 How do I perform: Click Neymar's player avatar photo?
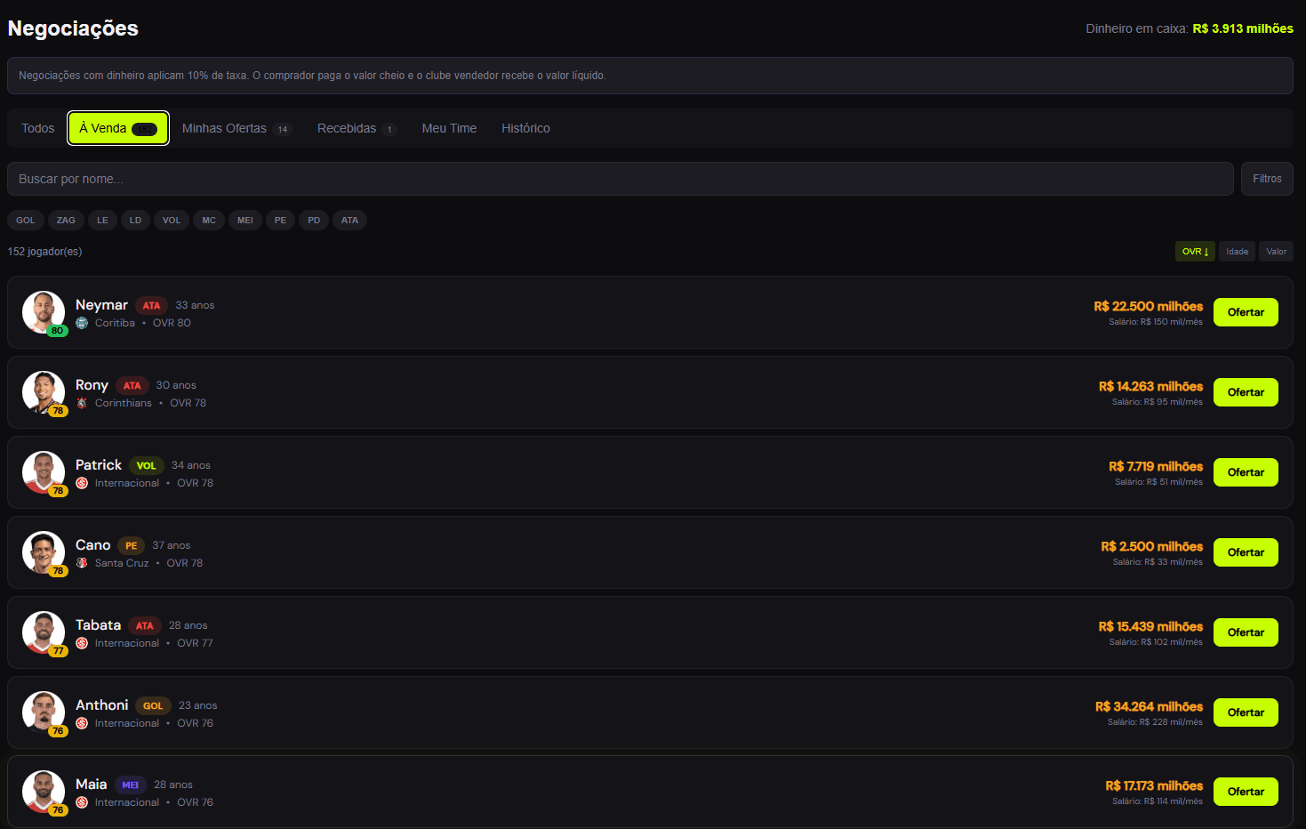click(x=44, y=312)
